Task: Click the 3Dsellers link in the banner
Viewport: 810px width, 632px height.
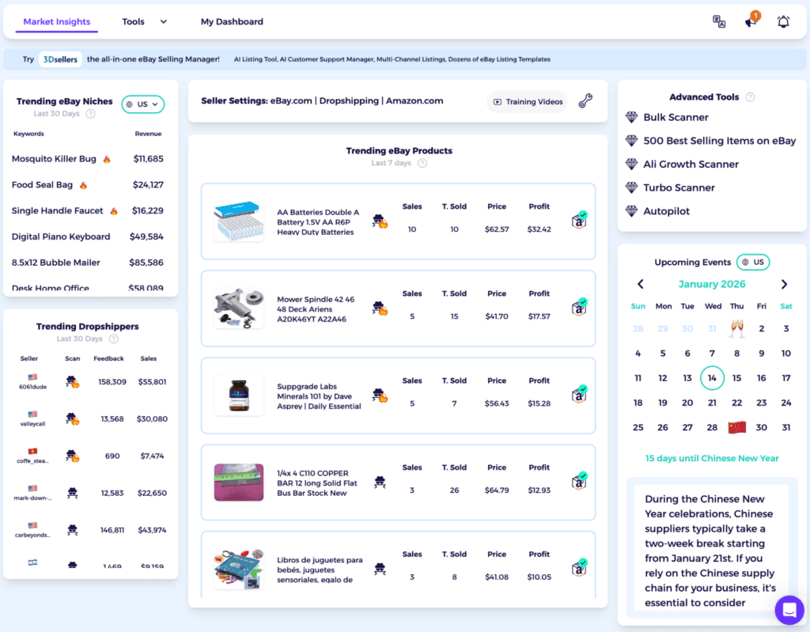Action: [x=60, y=59]
